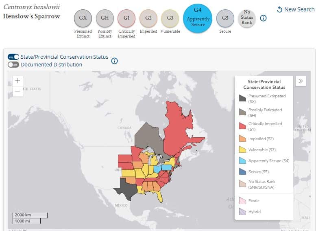
Task: Click the 'Henslow's Sparrow' species name
Action: point(32,16)
